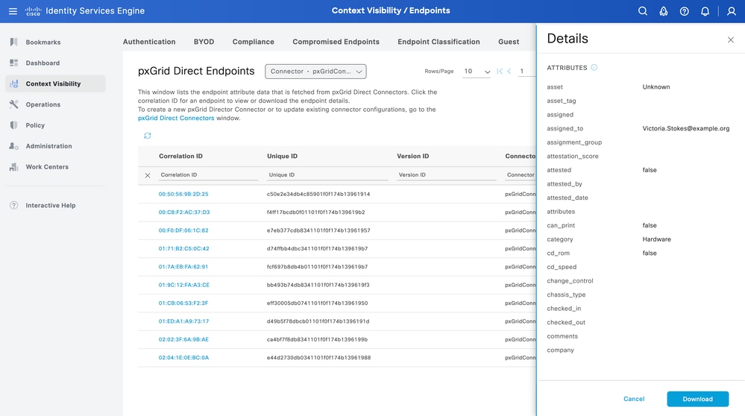745x416 pixels.
Task: Click the Download button
Action: pyautogui.click(x=697, y=399)
